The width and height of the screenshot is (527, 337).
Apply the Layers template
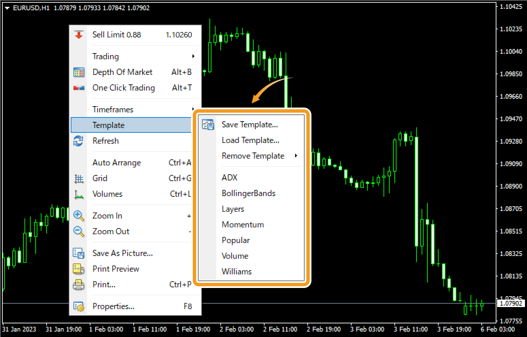[x=251, y=209]
